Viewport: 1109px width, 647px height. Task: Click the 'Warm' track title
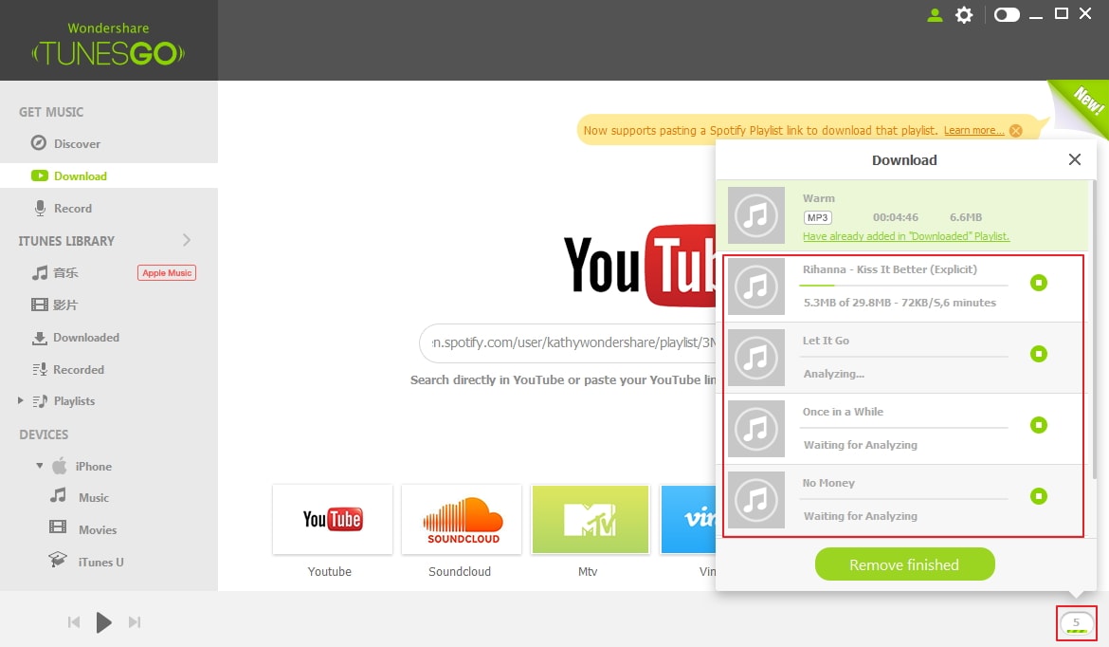pyautogui.click(x=818, y=198)
